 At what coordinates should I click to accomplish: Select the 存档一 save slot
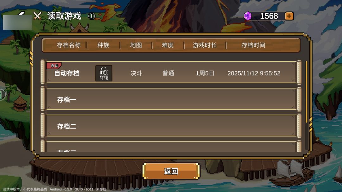(x=171, y=99)
